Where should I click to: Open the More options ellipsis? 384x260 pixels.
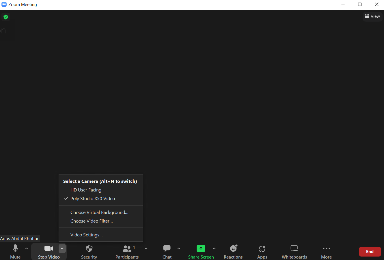click(327, 251)
